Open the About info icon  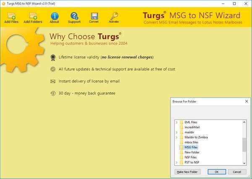click(55, 16)
